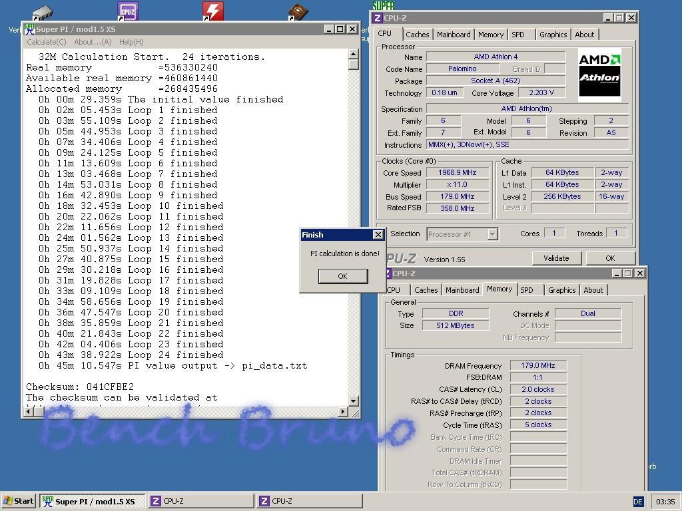
Task: Open the Calculate(C) menu in Super PI
Action: [x=47, y=42]
